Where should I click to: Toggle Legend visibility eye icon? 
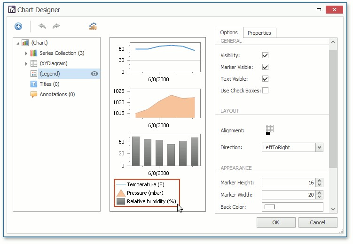(x=94, y=74)
